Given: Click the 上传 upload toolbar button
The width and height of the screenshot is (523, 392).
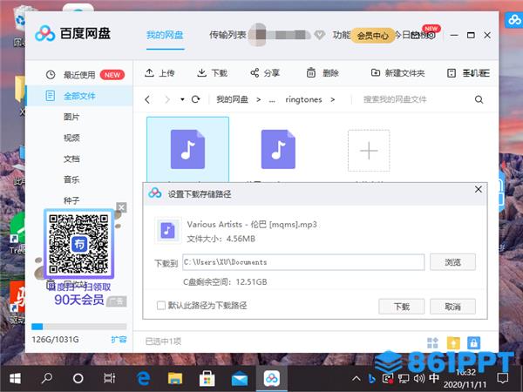Looking at the screenshot, I should coord(160,73).
